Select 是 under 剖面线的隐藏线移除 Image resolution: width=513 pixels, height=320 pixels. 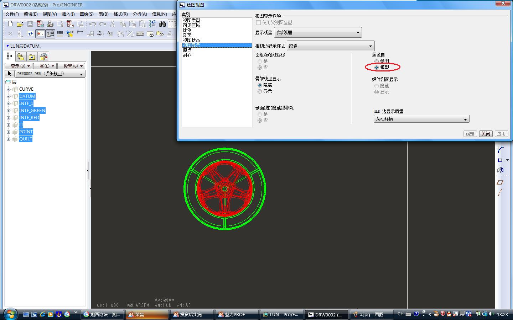260,114
